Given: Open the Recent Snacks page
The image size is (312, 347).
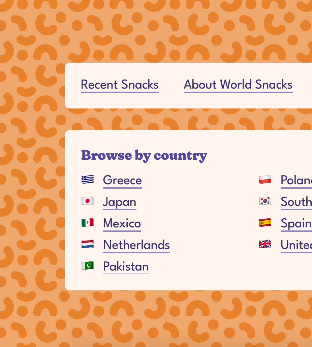Looking at the screenshot, I should [x=120, y=85].
